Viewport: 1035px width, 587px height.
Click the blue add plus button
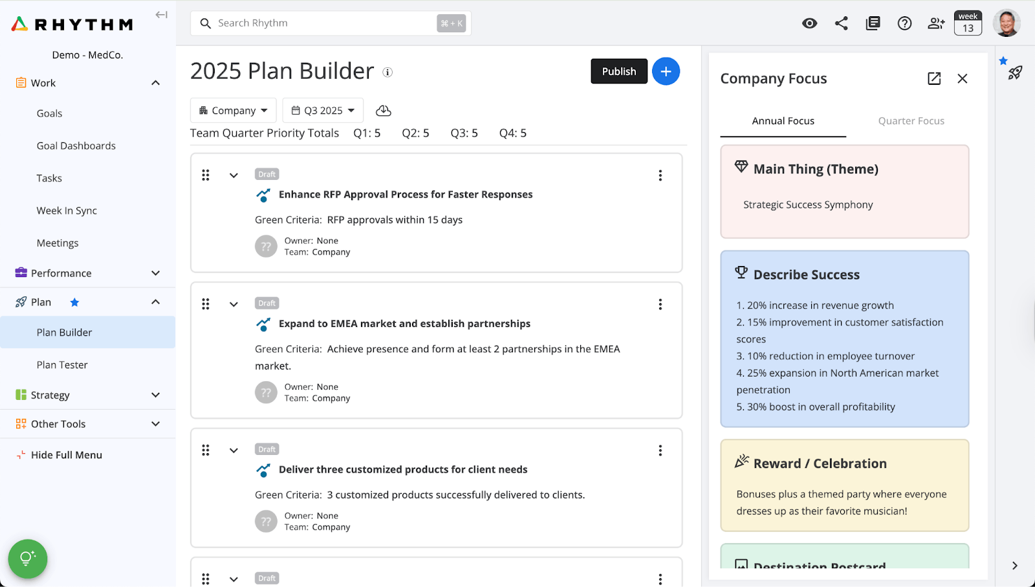coord(666,71)
